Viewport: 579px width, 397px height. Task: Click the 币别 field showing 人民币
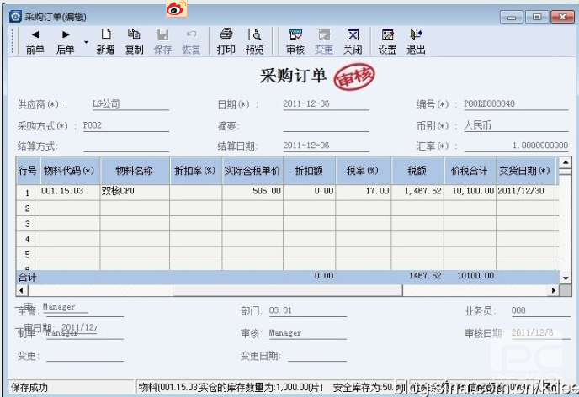point(515,125)
